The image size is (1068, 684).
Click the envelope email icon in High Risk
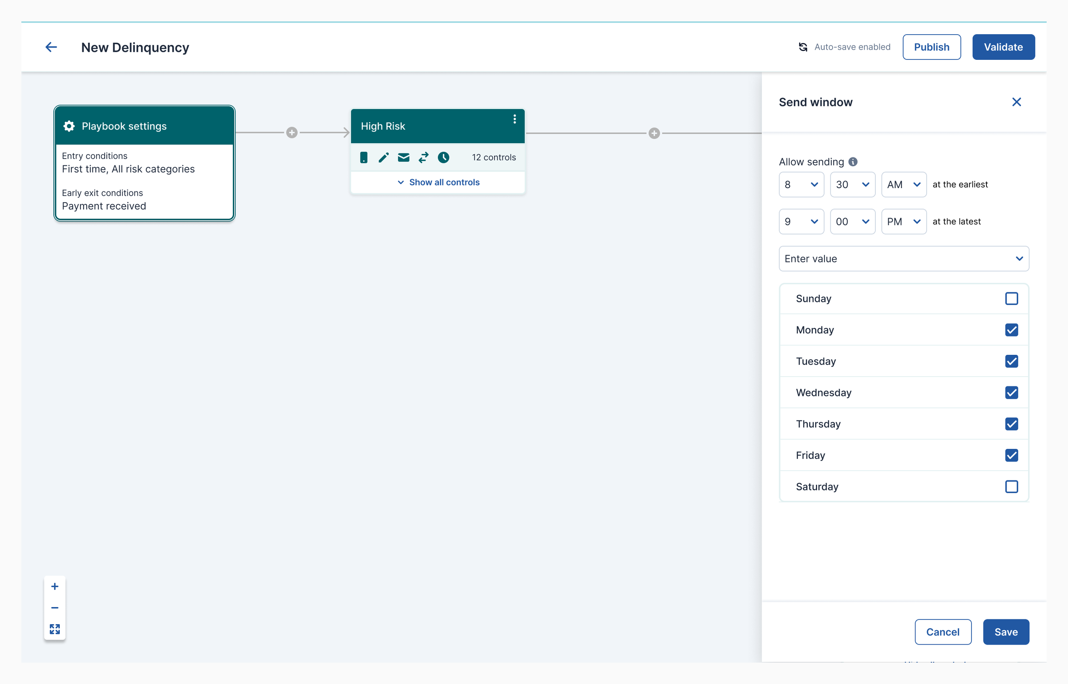403,157
